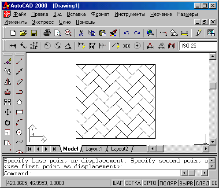Screen dimensions: 219x188
Task: Go to last layout tab arrow
Action: [54, 149]
